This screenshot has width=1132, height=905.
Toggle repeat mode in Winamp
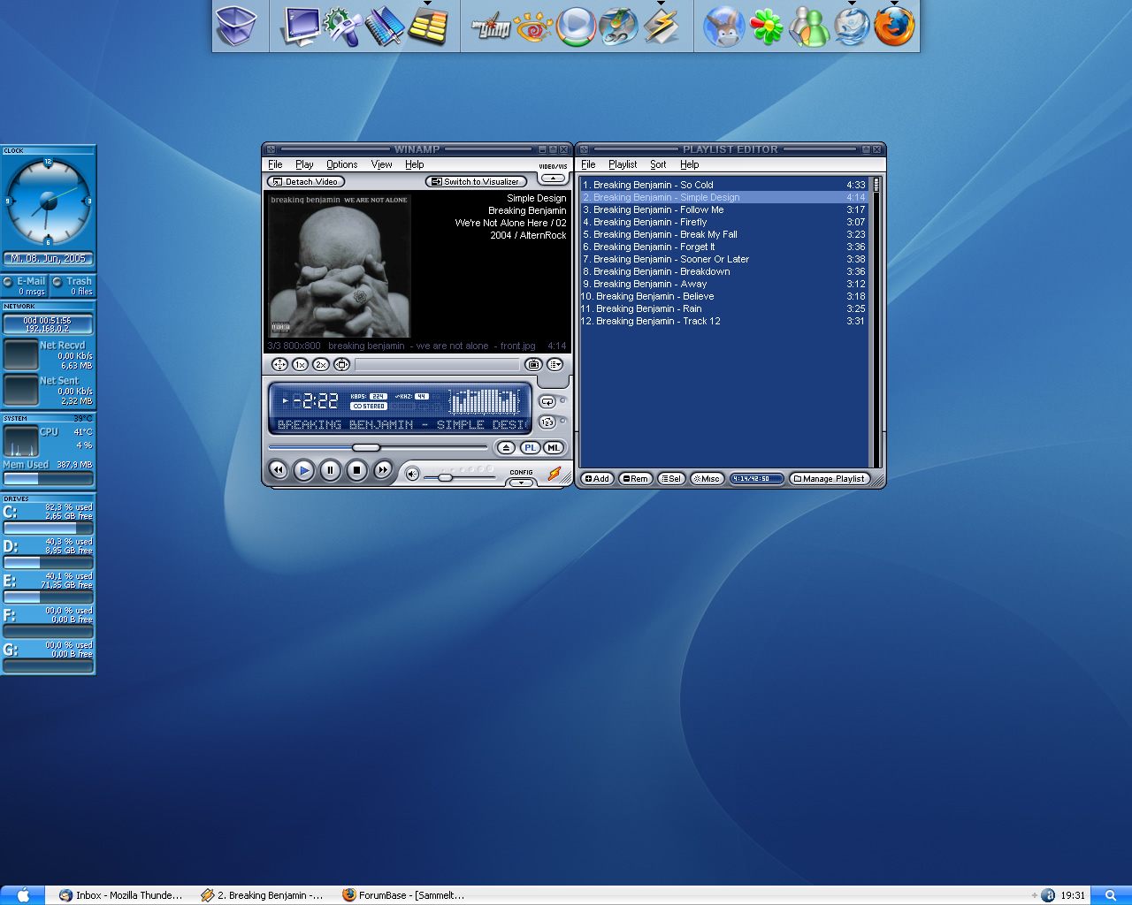point(548,401)
